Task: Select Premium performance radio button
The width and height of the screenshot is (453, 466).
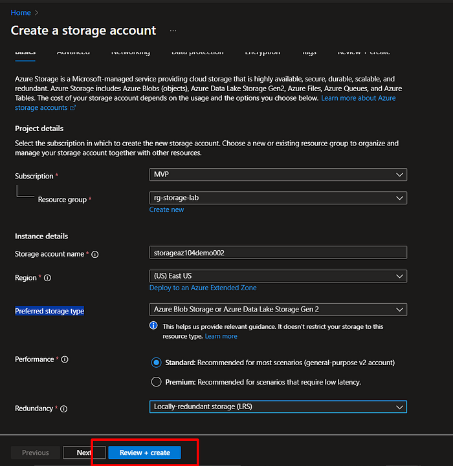Action: click(x=156, y=382)
